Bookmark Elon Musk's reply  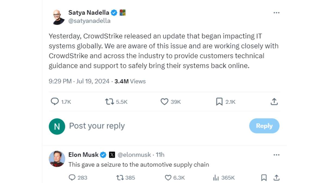(x=264, y=178)
